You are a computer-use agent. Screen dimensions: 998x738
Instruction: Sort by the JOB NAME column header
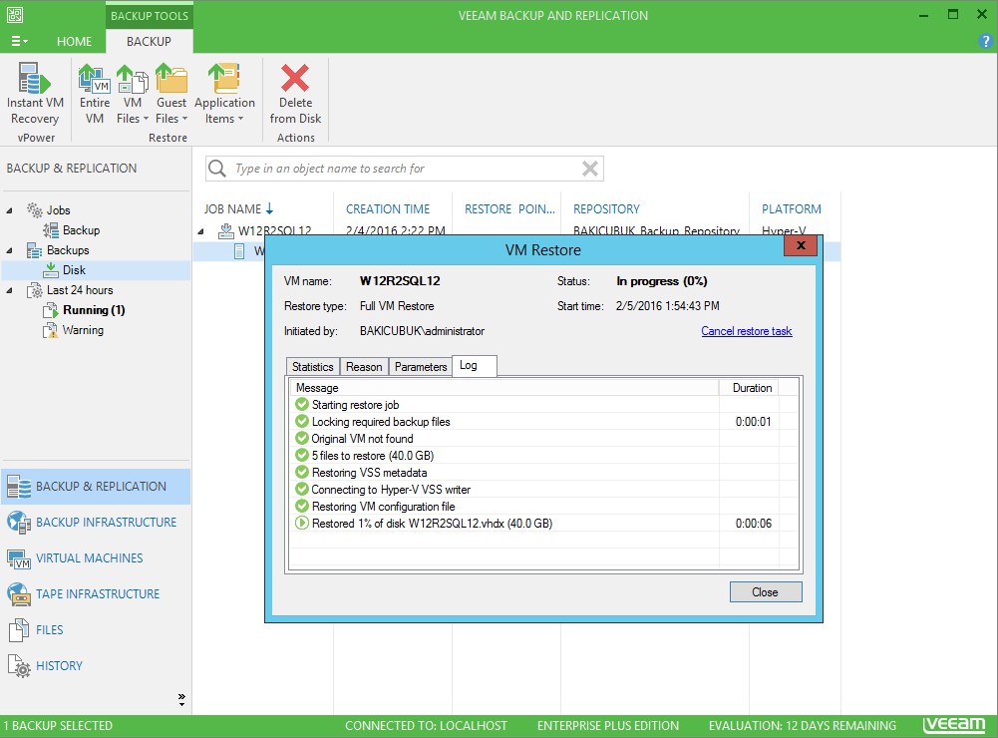click(x=238, y=208)
